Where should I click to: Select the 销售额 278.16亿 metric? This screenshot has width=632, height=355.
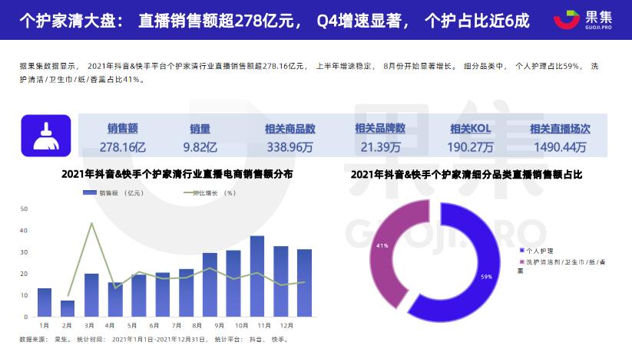point(123,138)
